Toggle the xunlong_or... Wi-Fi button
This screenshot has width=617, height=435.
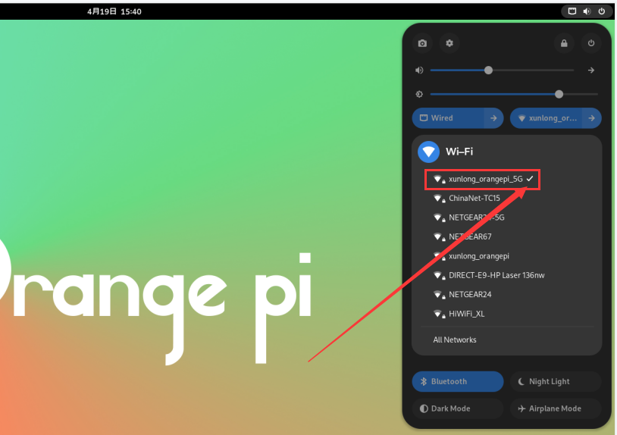pyautogui.click(x=546, y=118)
